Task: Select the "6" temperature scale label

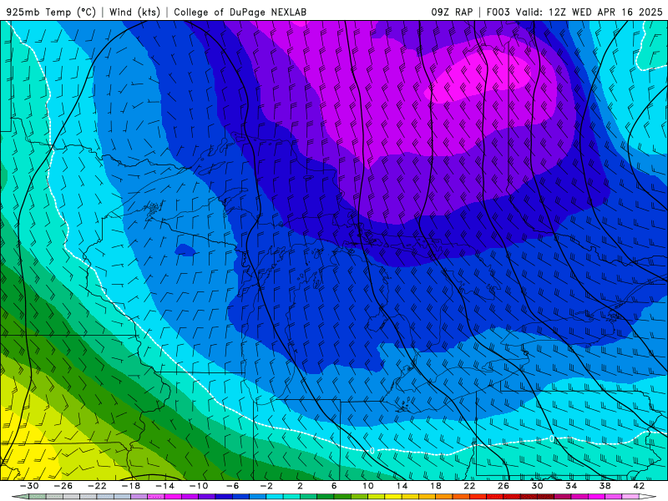Action: 334,486
